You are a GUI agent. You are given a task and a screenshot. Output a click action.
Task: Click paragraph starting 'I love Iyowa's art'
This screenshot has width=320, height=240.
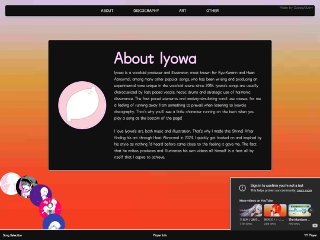[188, 144]
